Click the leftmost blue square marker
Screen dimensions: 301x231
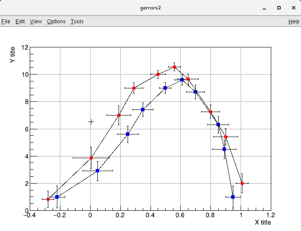point(57,197)
